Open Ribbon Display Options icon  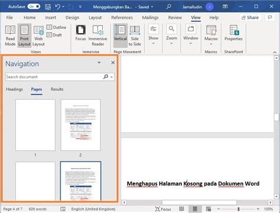click(x=225, y=6)
